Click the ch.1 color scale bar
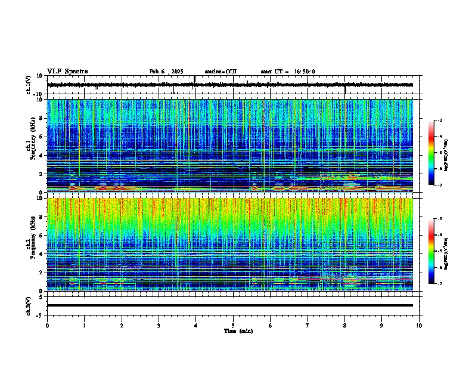This screenshot has width=472, height=365. click(431, 153)
